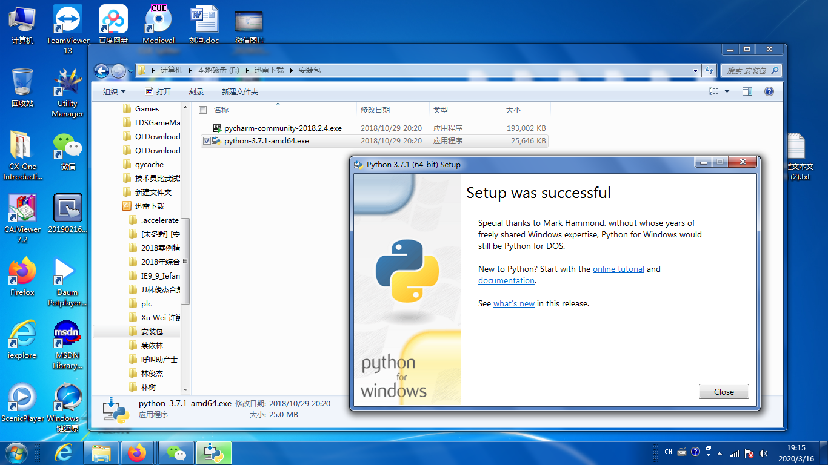Open TeamViewer 13 desktop shortcut
The height and width of the screenshot is (465, 828).
(x=68, y=29)
